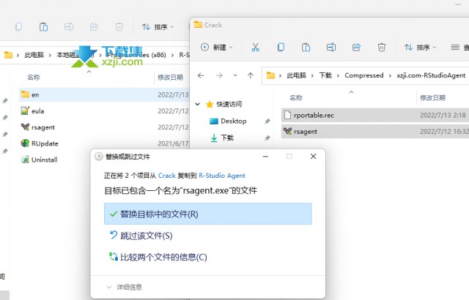Choose 替换目标中的文件(R) option
The width and height of the screenshot is (469, 300).
[208, 214]
